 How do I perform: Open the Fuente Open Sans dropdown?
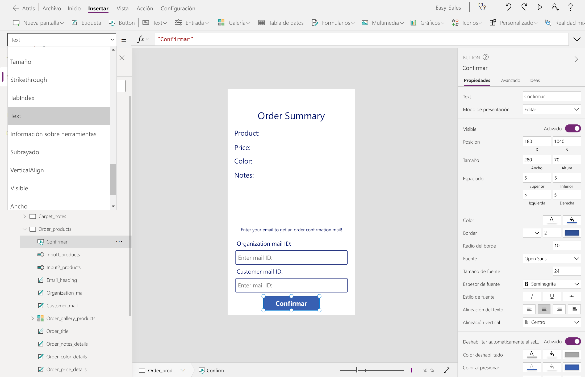tap(552, 258)
